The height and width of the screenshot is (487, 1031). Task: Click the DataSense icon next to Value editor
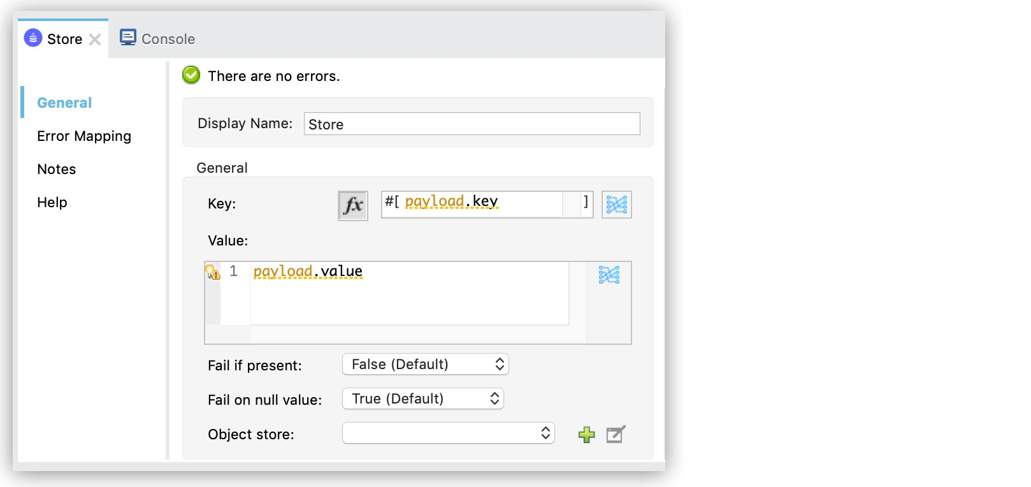pyautogui.click(x=609, y=275)
